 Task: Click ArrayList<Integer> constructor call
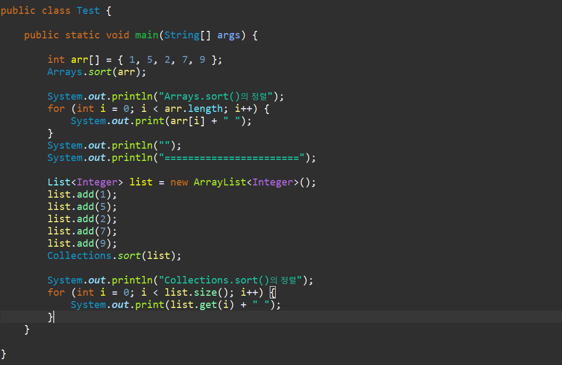pyautogui.click(x=254, y=182)
